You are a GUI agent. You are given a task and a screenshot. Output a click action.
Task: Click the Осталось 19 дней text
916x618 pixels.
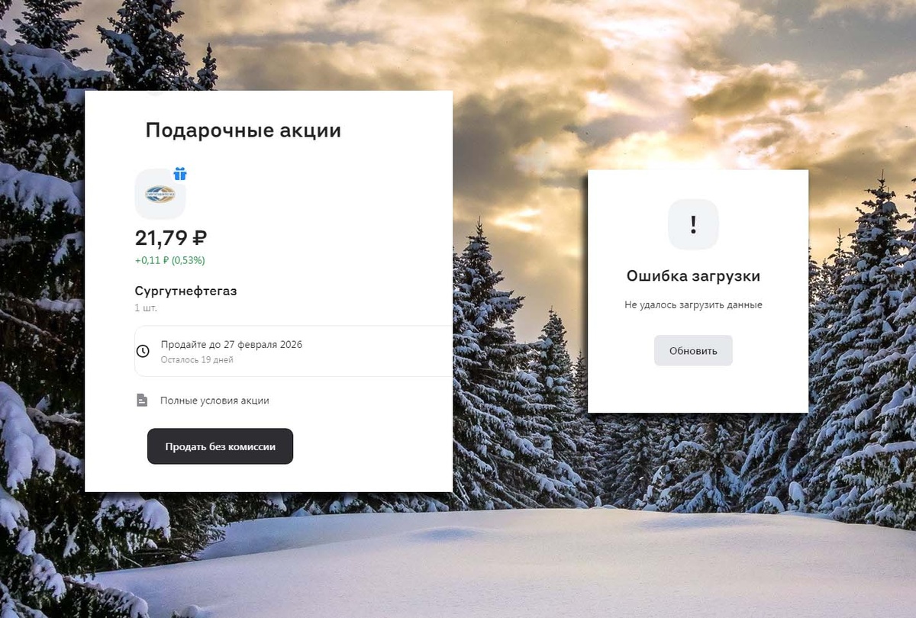point(197,360)
